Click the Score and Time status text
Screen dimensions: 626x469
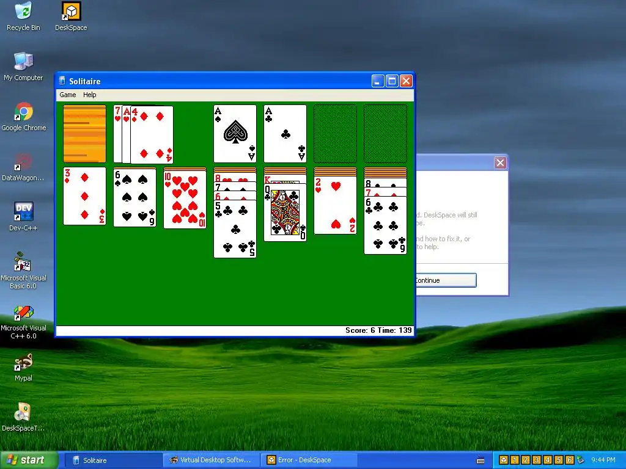(x=378, y=330)
